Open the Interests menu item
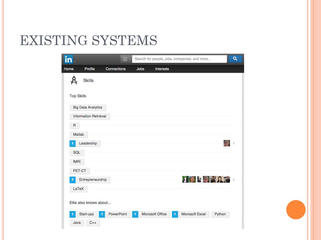 click(x=162, y=69)
